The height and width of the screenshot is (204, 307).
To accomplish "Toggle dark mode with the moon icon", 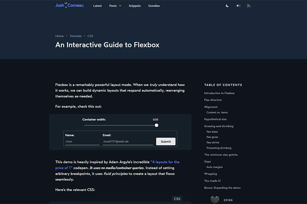I will [x=228, y=6].
